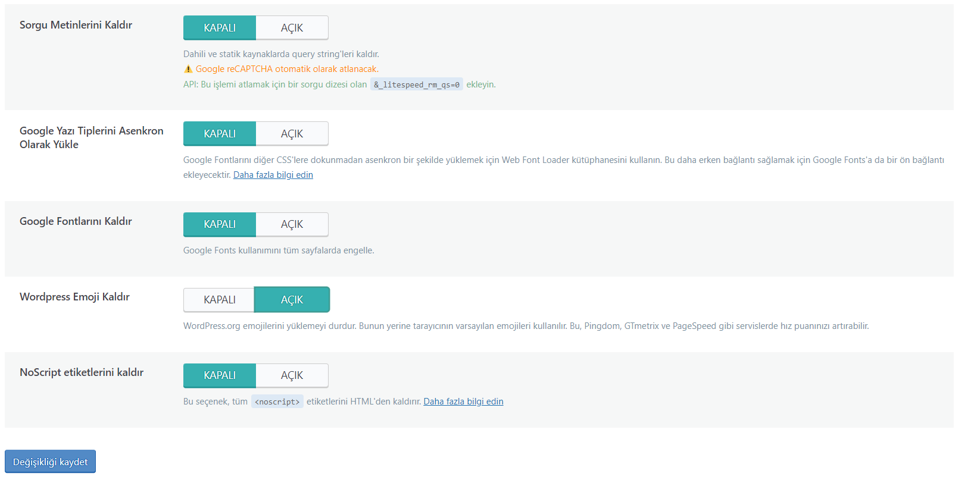
Task: Click 'Google Fonts kullanımını tüm sayfalarda engelle' description
Action: click(x=279, y=250)
